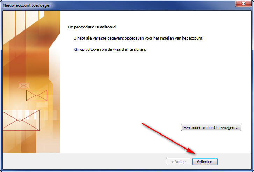
Task: Close the Nieuw account toevoegen window
Action: (x=244, y=4)
